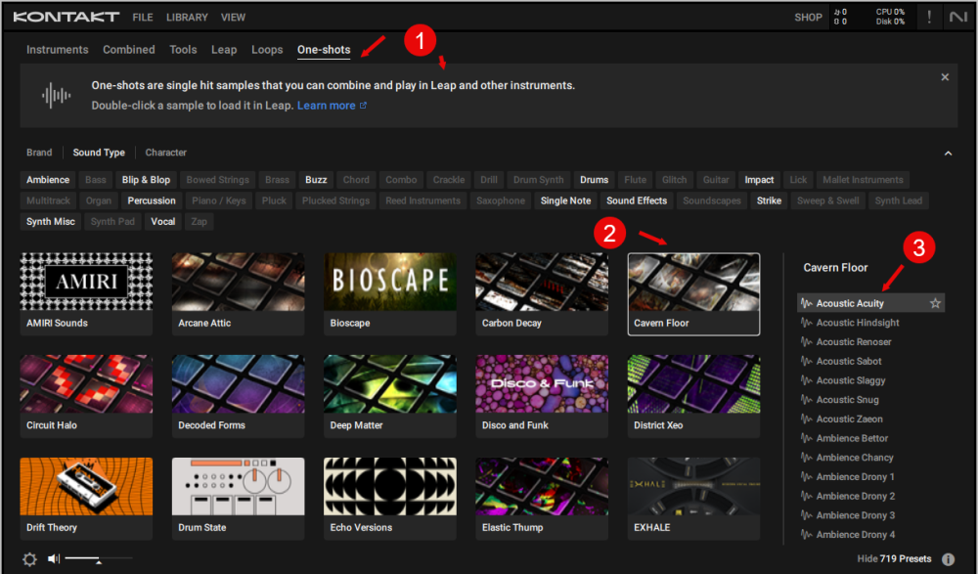Toggle the Vocal filter tag
This screenshot has height=574, width=978.
point(162,222)
